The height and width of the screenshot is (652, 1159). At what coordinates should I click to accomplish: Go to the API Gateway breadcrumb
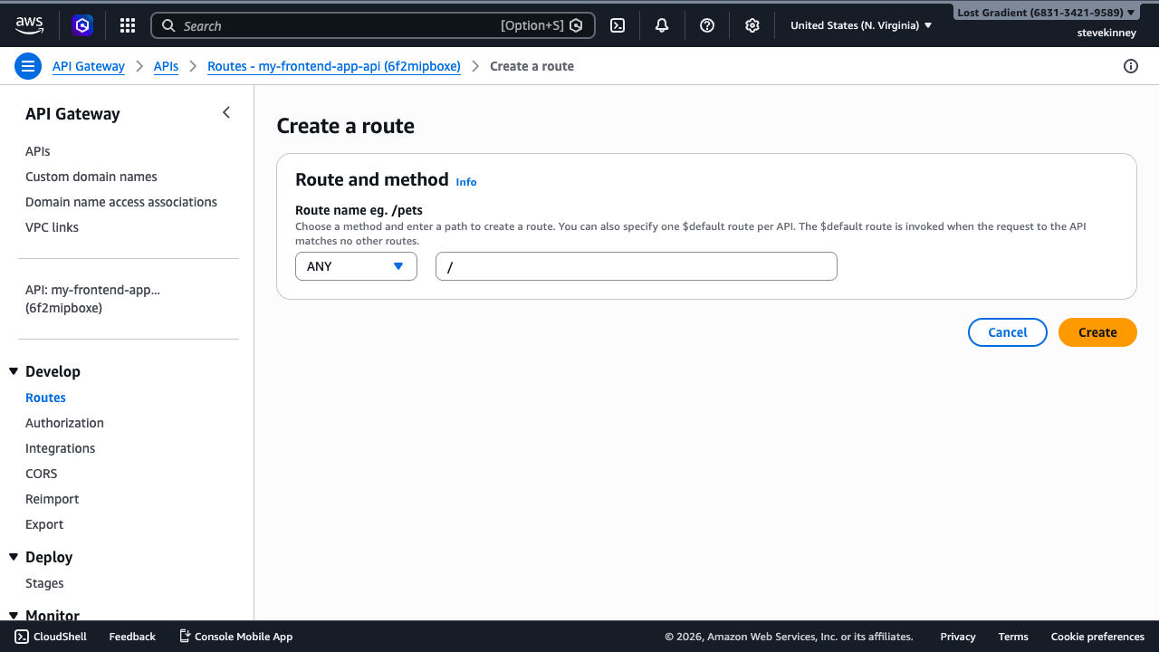tap(89, 66)
